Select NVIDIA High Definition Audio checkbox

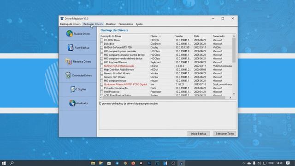[x=102, y=66]
